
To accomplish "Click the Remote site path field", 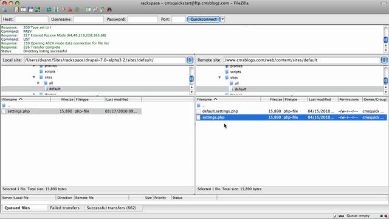I will 302,60.
